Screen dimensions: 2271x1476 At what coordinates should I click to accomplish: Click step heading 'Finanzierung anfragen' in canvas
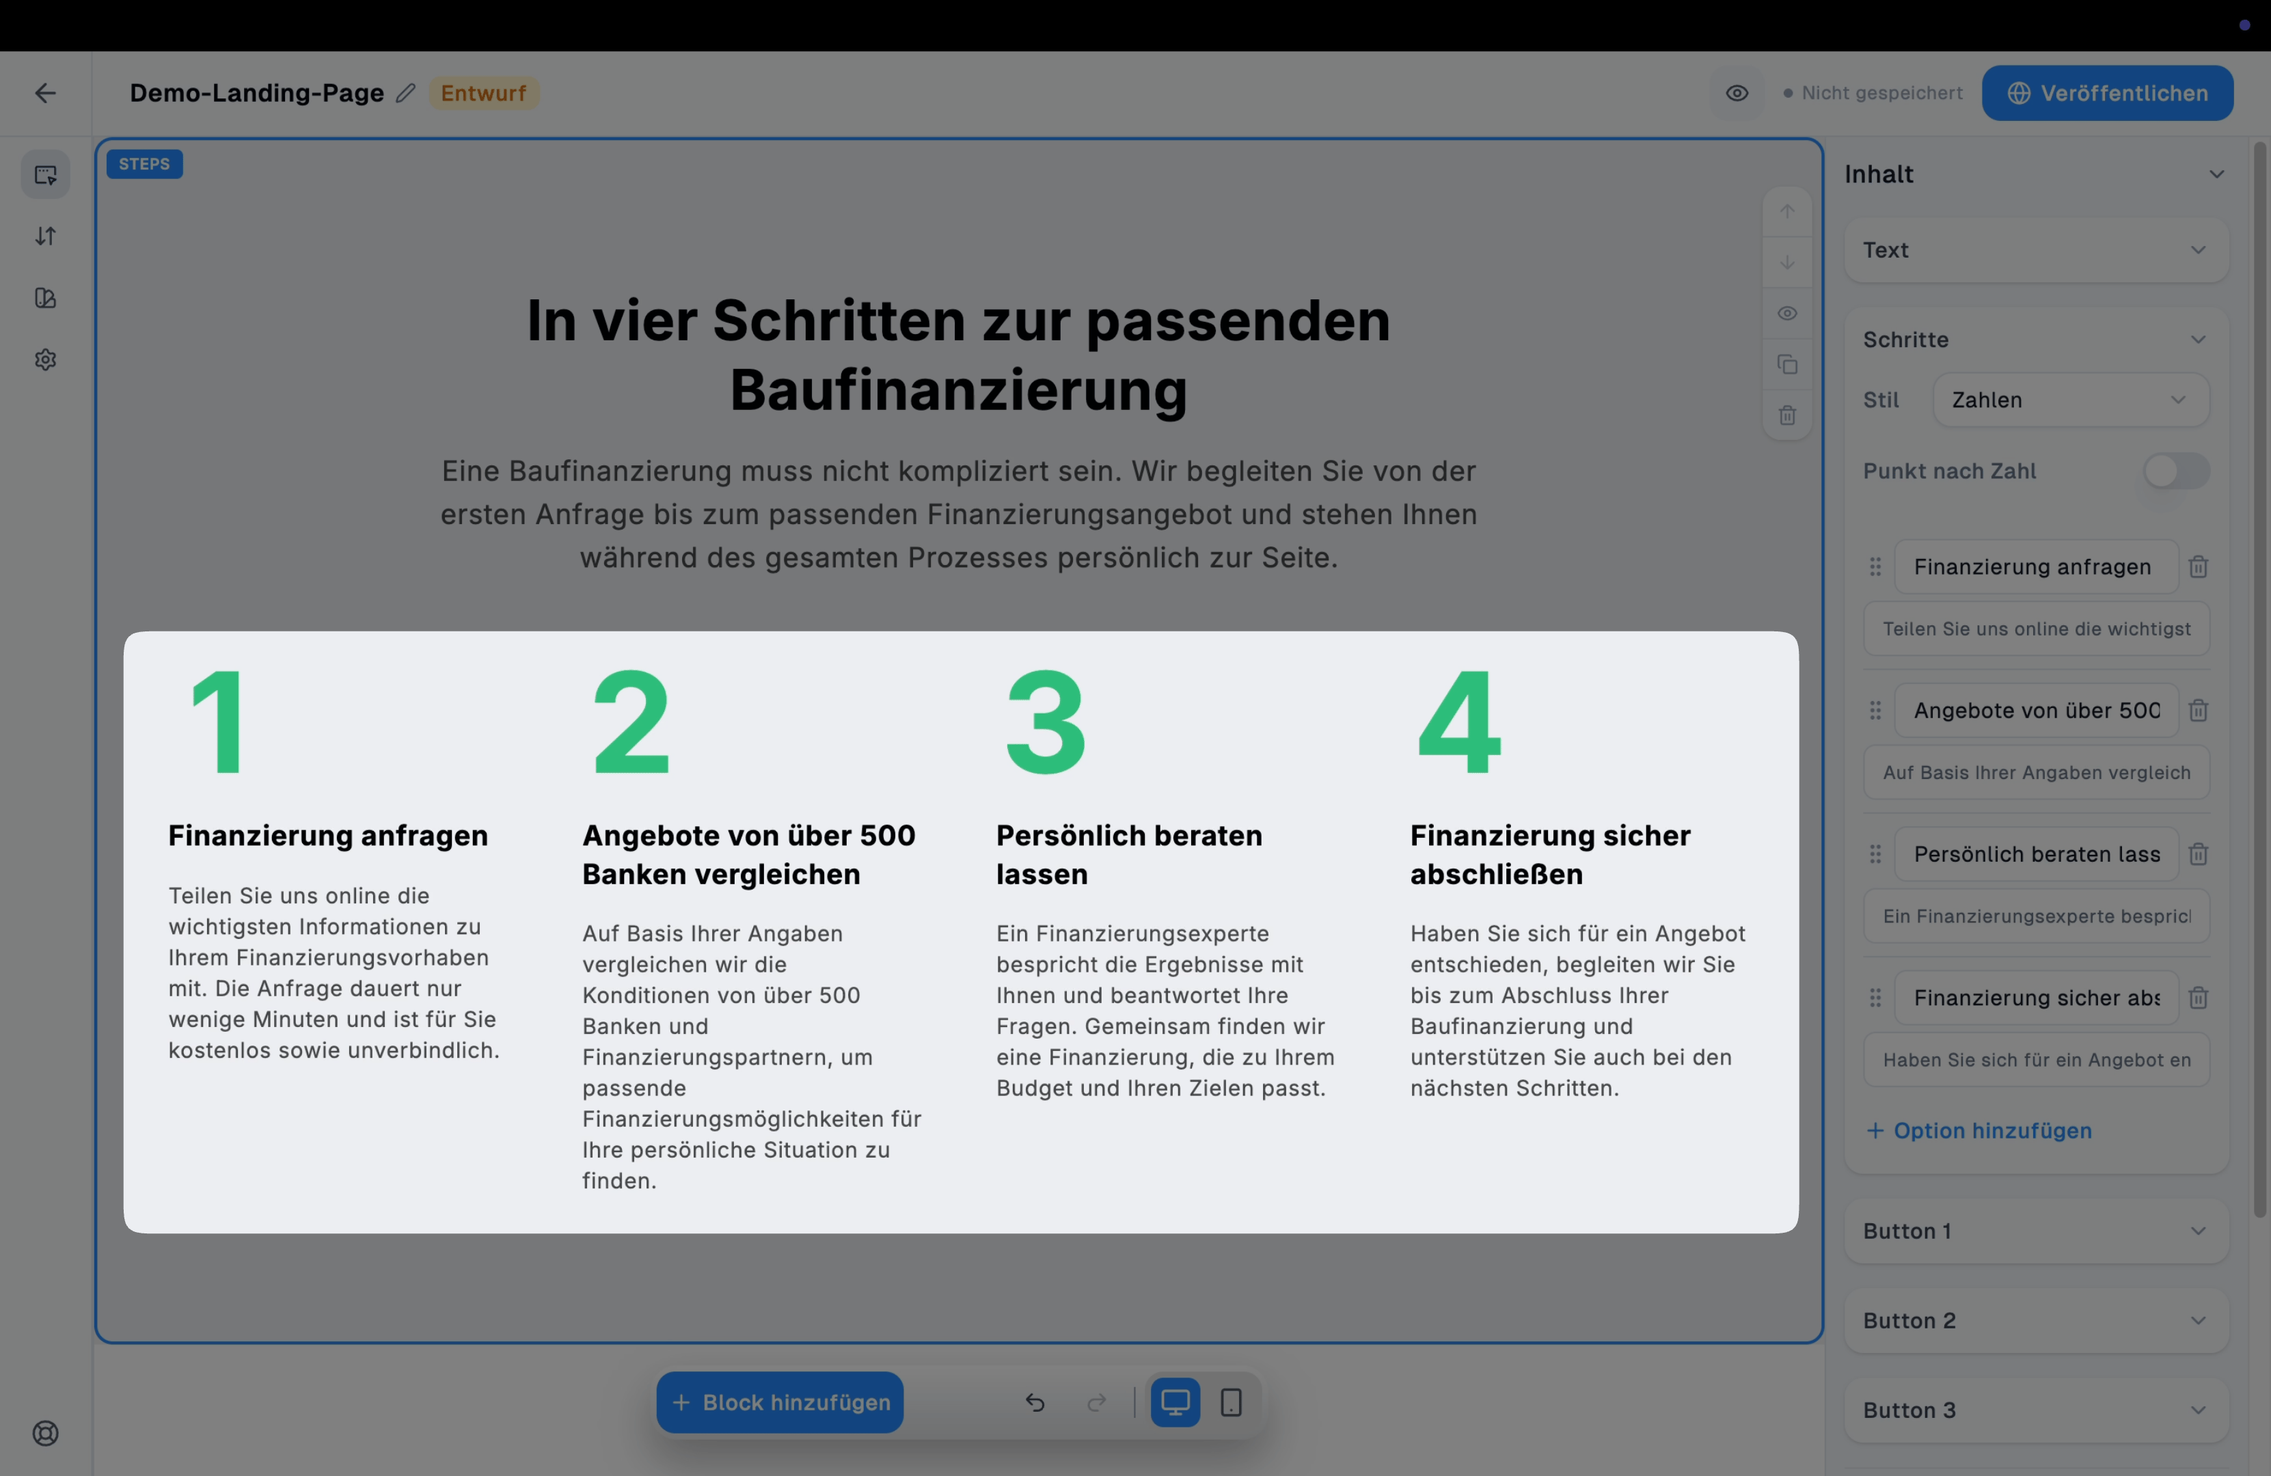328,836
